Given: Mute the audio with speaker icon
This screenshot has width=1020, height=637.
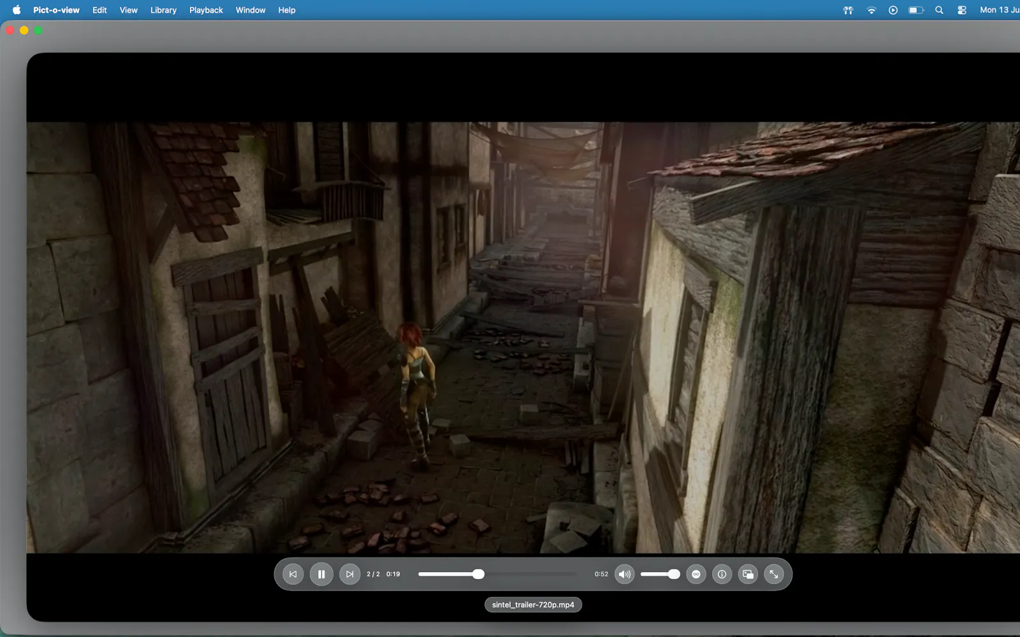Looking at the screenshot, I should pyautogui.click(x=625, y=574).
